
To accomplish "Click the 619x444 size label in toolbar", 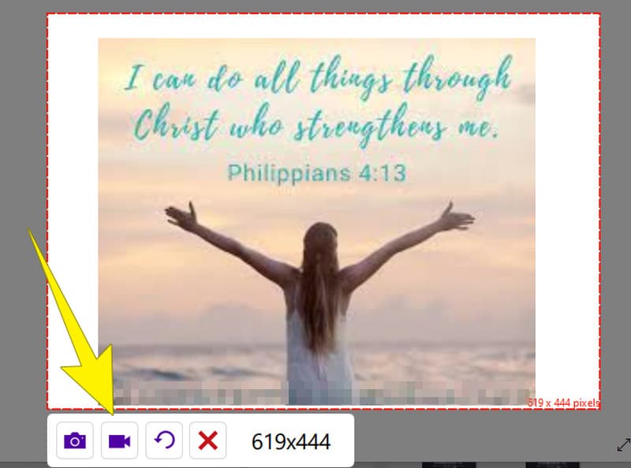I will (290, 441).
